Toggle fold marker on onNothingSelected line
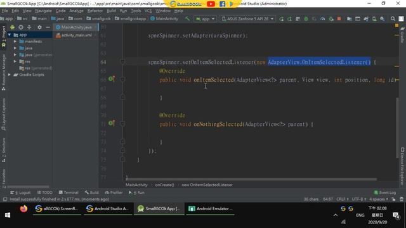The width and height of the screenshot is (406, 228). tap(122, 123)
